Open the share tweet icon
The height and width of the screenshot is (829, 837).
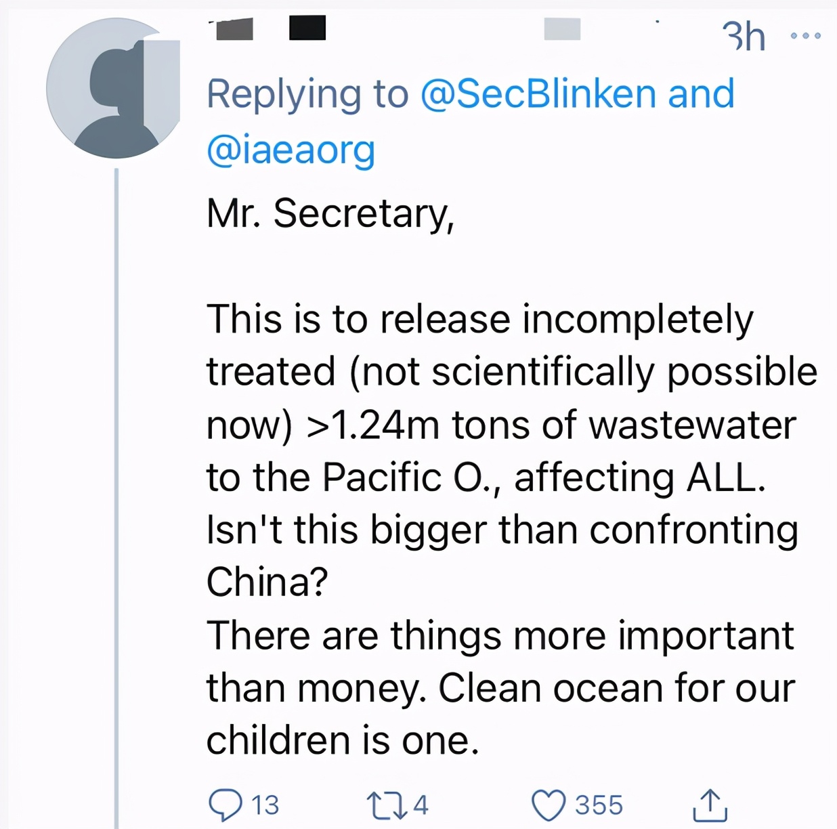710,805
